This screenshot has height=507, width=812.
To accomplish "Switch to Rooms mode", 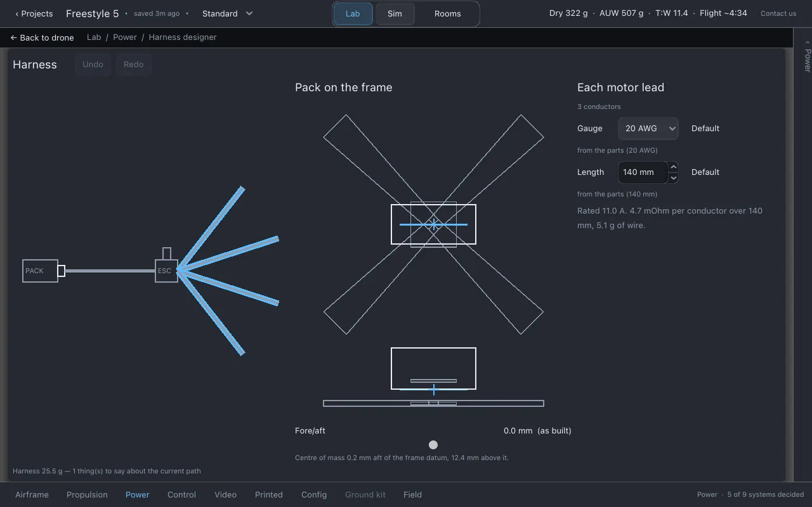I will click(448, 14).
